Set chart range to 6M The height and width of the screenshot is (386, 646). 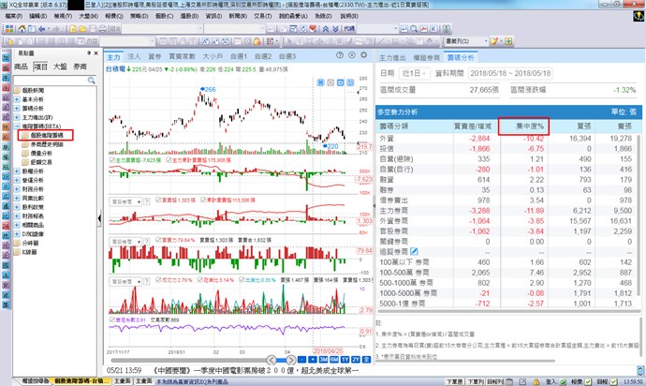click(x=333, y=360)
